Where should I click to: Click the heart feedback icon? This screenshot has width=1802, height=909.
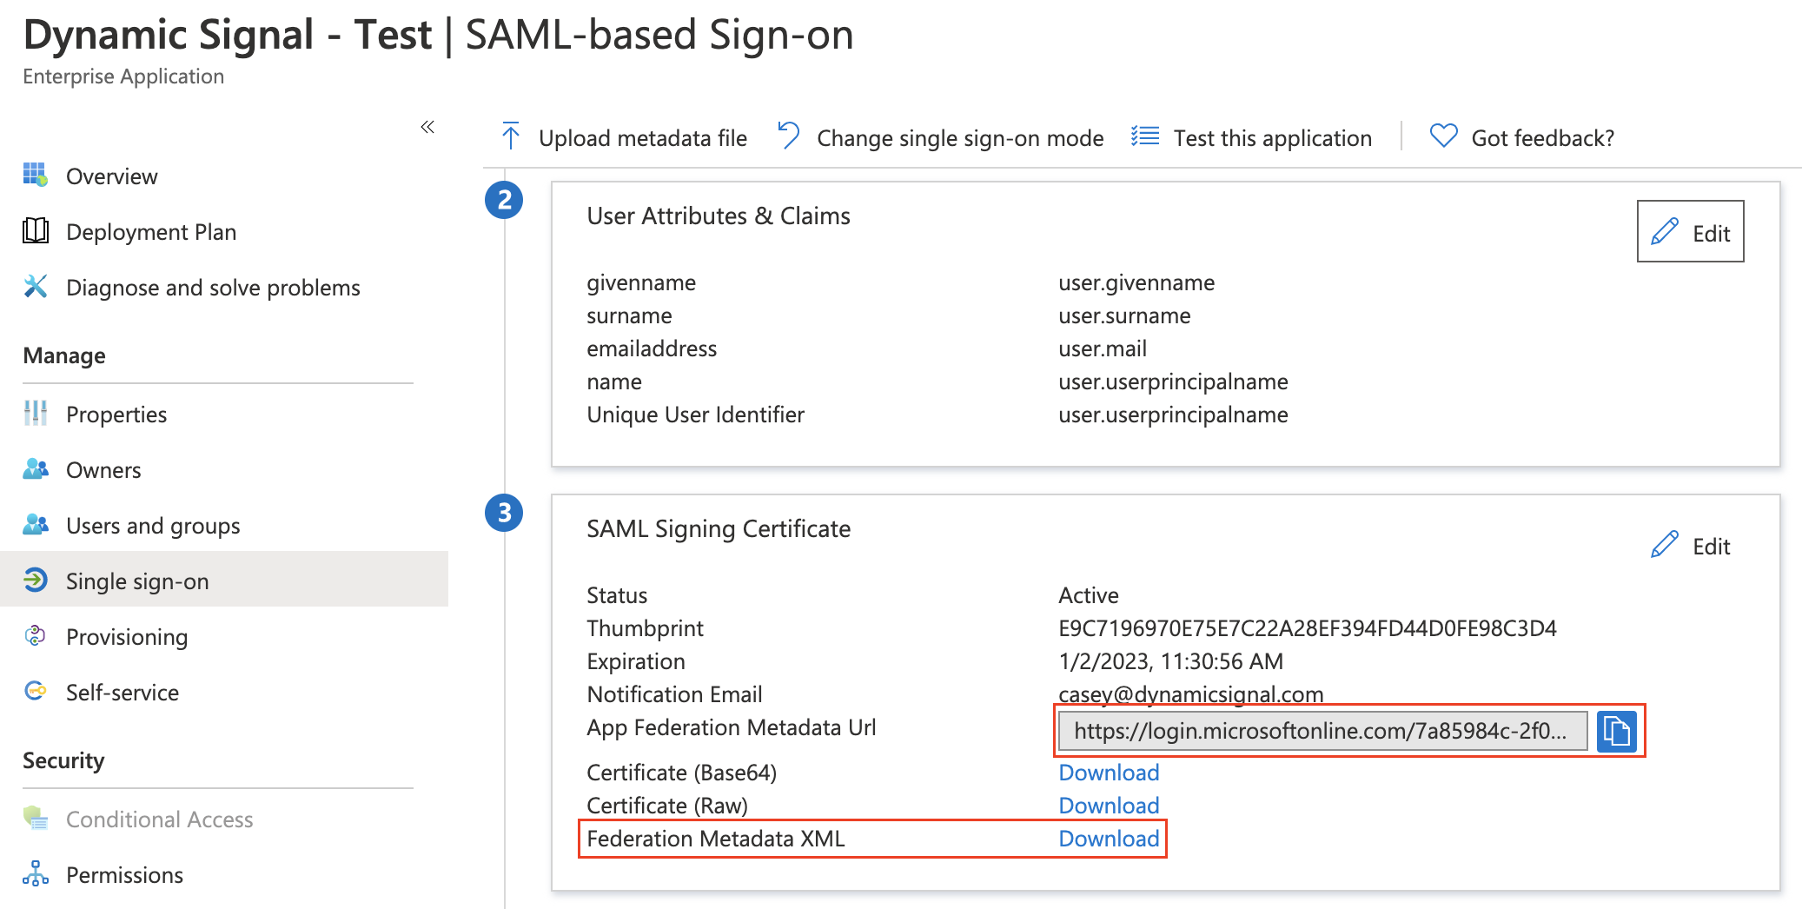[1443, 136]
